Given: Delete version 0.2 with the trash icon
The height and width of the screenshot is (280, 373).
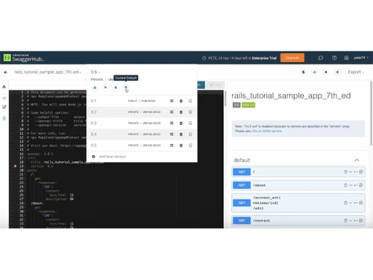Looking at the screenshot, I should pyautogui.click(x=181, y=112).
